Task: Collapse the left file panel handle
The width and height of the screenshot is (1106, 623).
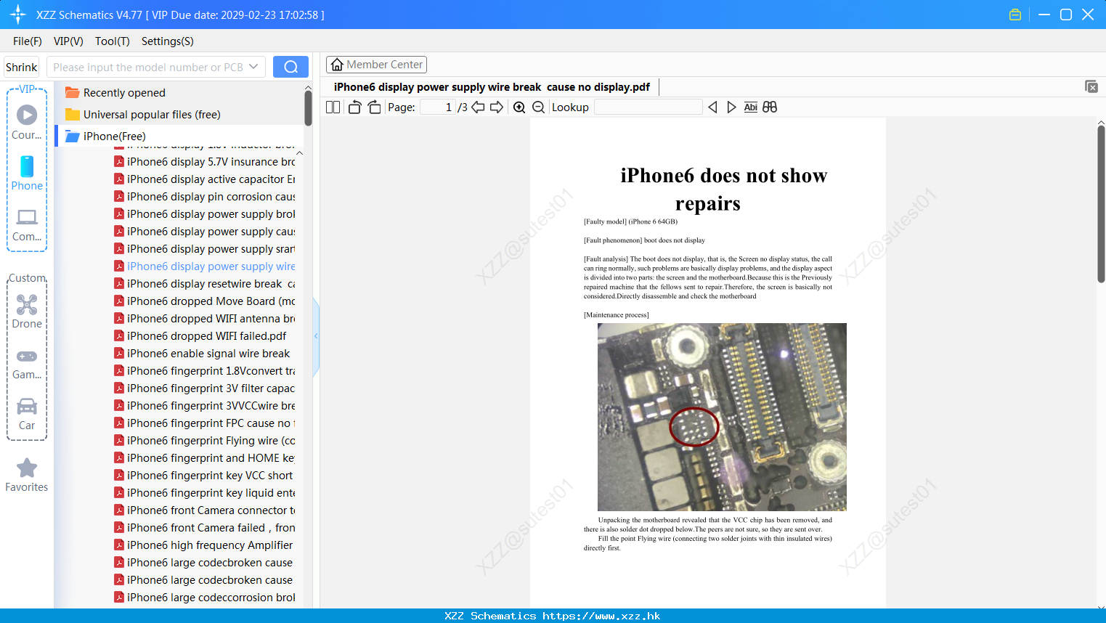Action: (316, 336)
